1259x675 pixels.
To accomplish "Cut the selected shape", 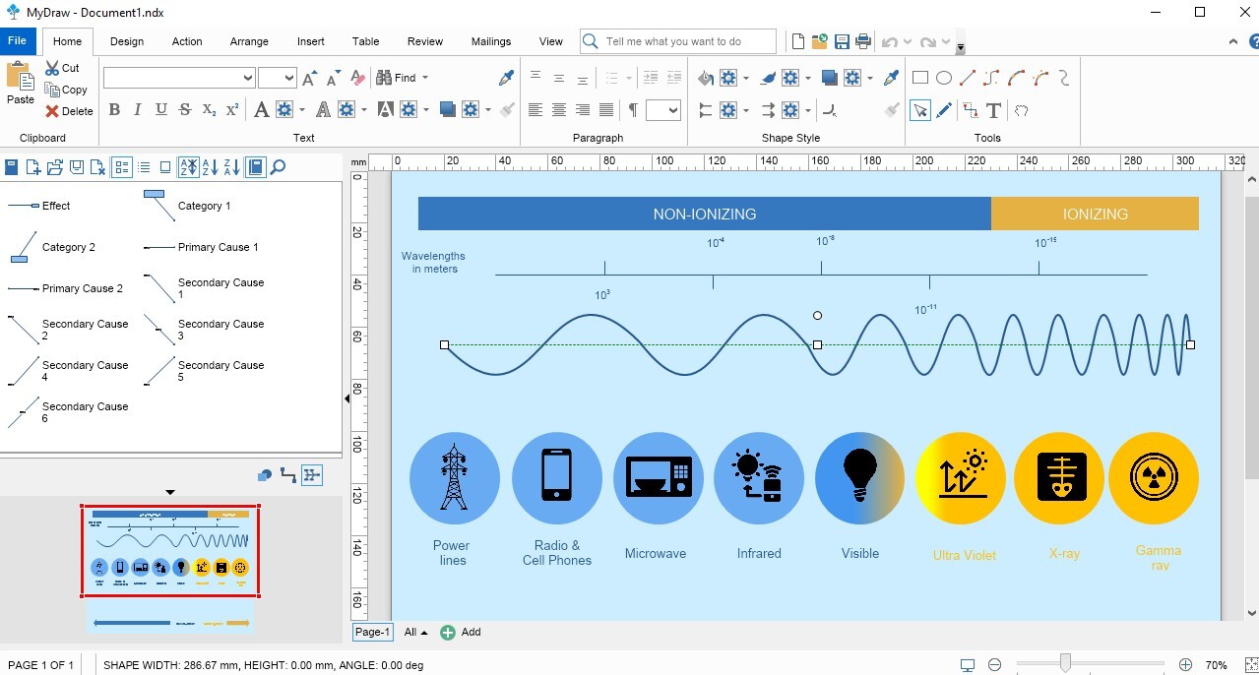I will coord(62,68).
